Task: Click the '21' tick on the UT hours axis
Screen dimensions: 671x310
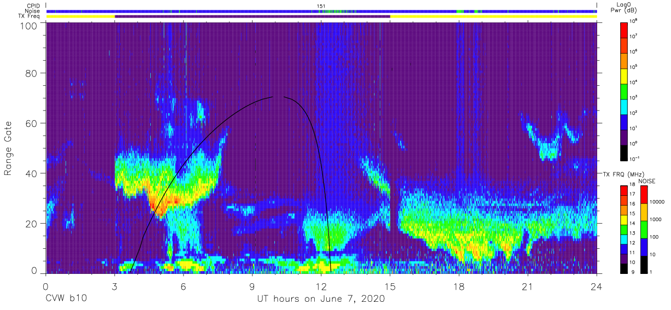Action: (528, 287)
